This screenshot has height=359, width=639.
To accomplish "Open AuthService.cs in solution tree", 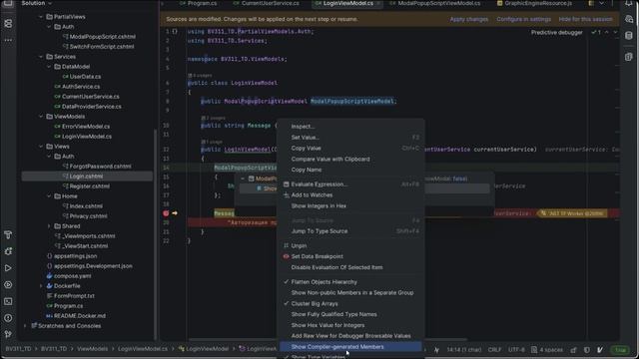I will click(x=81, y=87).
